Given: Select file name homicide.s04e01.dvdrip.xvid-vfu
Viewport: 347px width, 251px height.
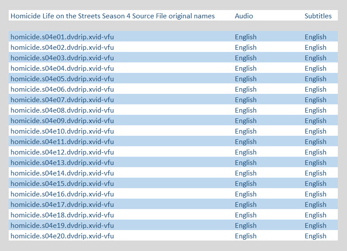Looking at the screenshot, I should [62, 37].
